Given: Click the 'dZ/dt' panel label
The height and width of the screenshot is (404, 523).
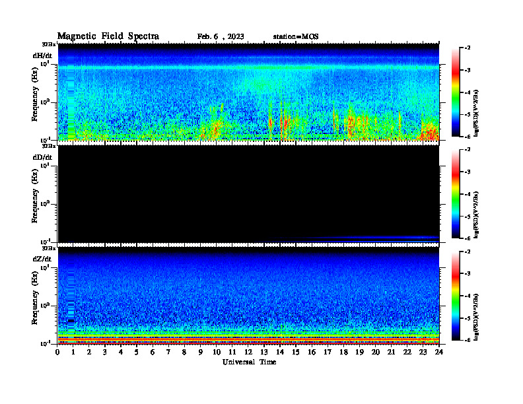Looking at the screenshot, I should pyautogui.click(x=42, y=259).
